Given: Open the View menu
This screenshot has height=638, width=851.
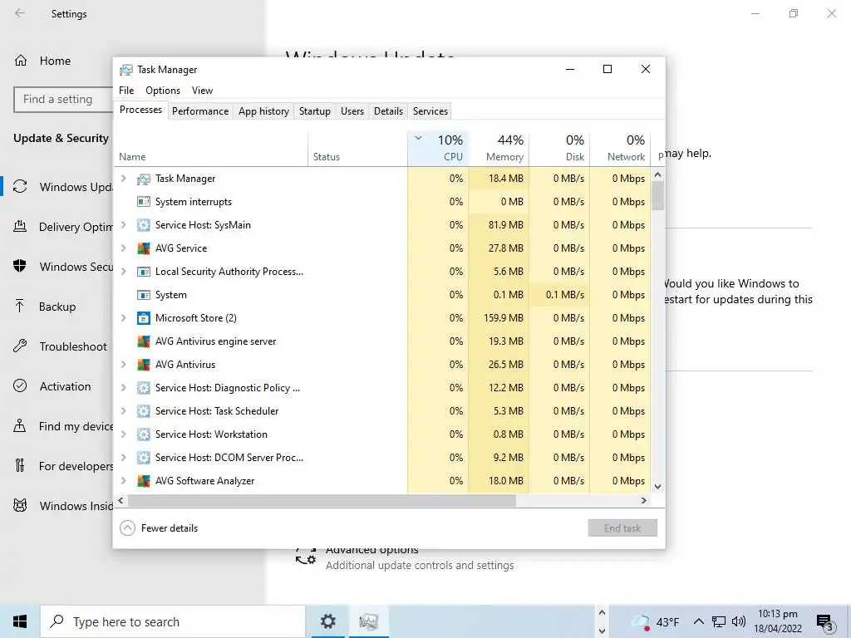Looking at the screenshot, I should tap(203, 91).
